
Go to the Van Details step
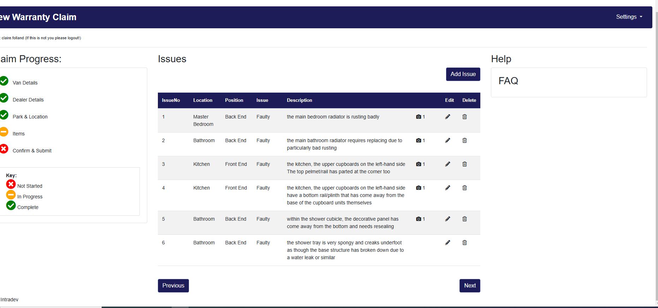pos(25,83)
